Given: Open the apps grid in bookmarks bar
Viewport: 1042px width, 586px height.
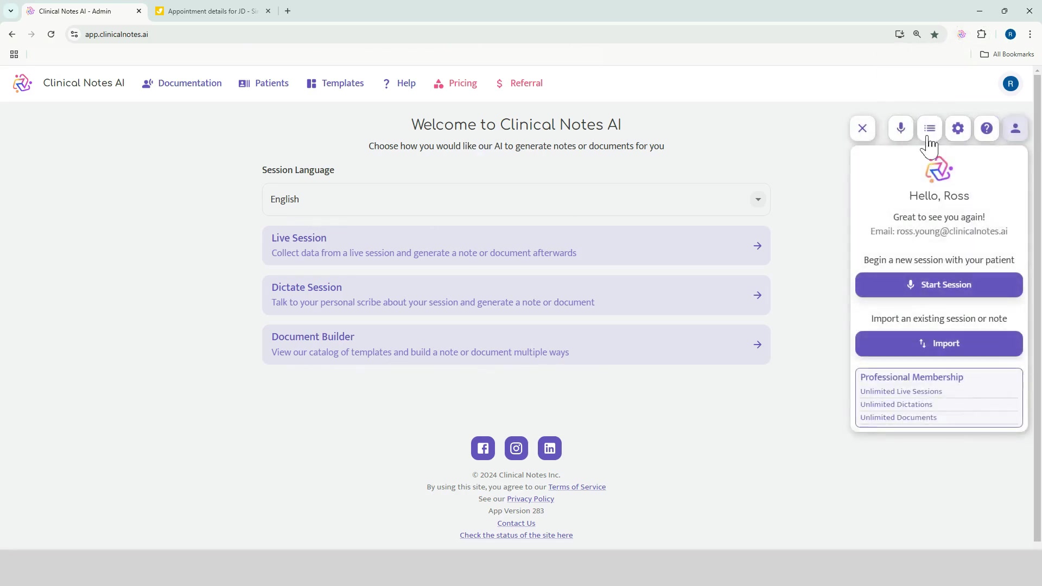Looking at the screenshot, I should pyautogui.click(x=14, y=54).
